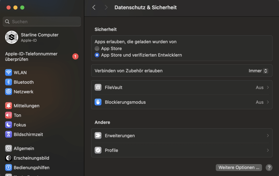Click Weitere Optionen button
The width and height of the screenshot is (279, 176).
[239, 167]
